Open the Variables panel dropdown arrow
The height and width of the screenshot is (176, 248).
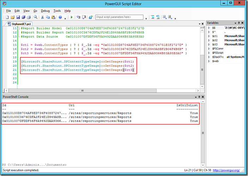tap(235, 23)
